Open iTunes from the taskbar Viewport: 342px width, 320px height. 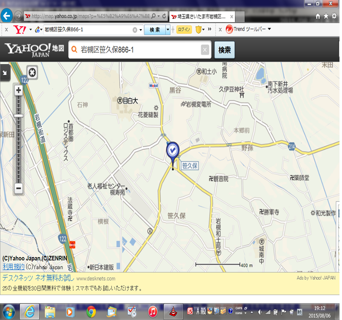[153, 312]
